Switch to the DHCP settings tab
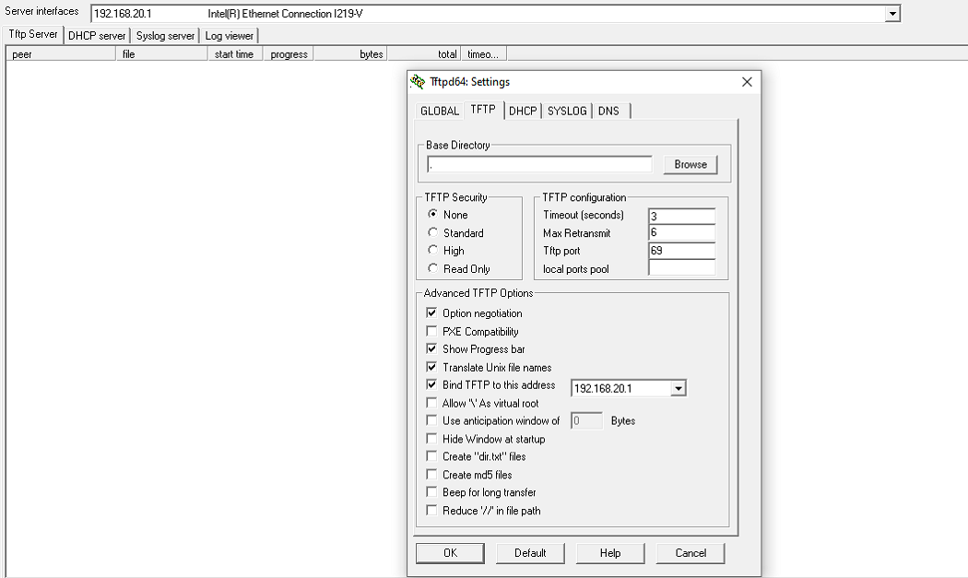Image resolution: width=968 pixels, height=578 pixels. (523, 111)
